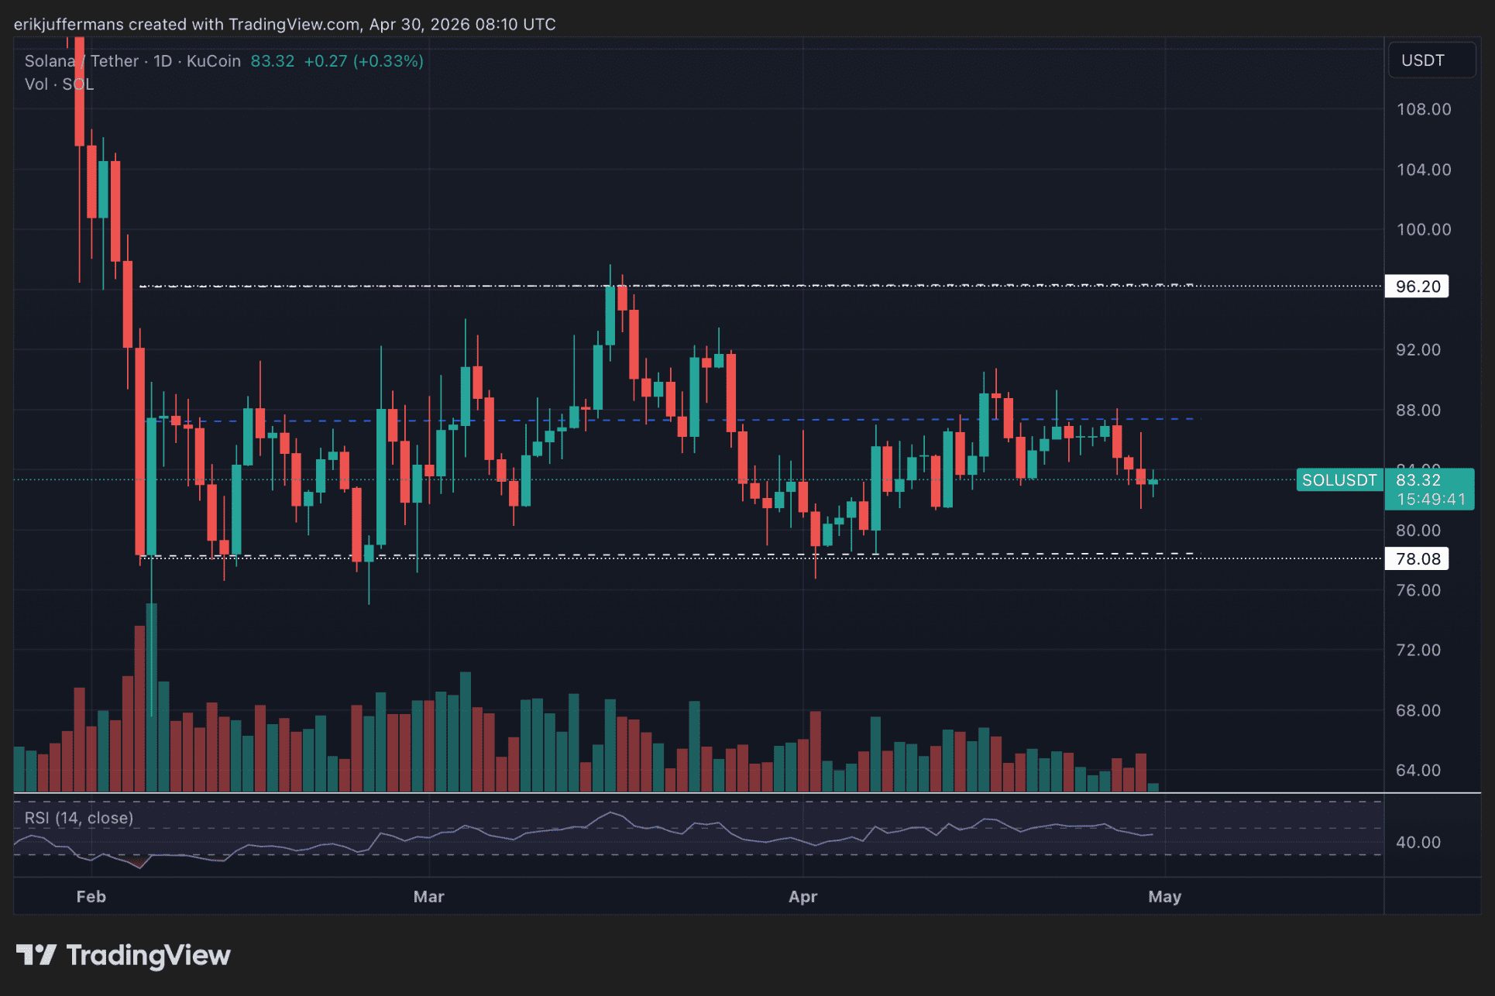Click the 108.00 price axis label
This screenshot has height=996, width=1495.
pos(1423,109)
